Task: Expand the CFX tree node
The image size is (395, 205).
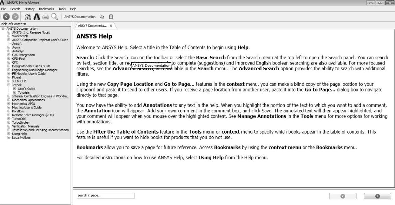Action: tap(9, 62)
